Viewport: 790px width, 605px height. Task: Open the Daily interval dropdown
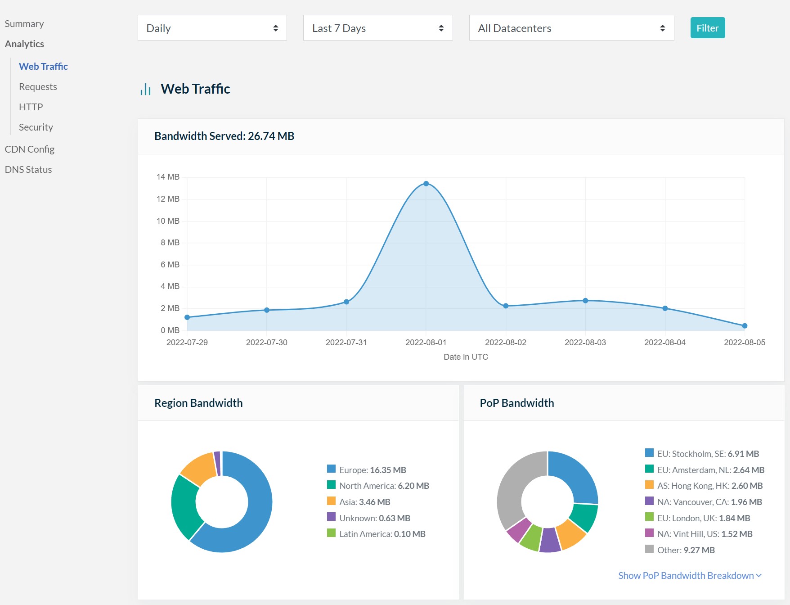(x=212, y=28)
